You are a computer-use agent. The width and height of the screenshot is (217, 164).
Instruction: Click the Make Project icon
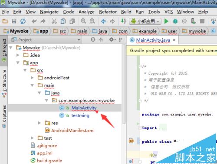tap(124, 21)
